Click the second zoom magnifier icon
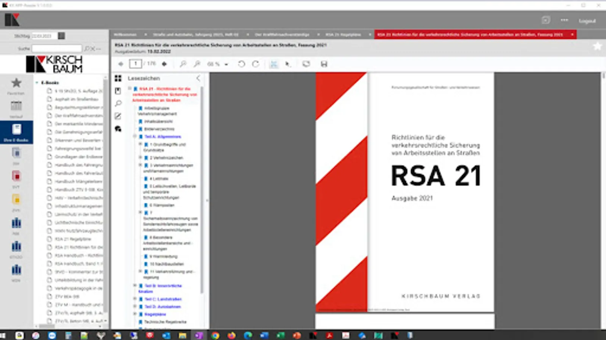606x340 pixels. click(197, 64)
